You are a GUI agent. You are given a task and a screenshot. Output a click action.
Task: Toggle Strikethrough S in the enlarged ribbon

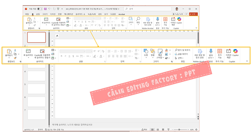click(73, 56)
